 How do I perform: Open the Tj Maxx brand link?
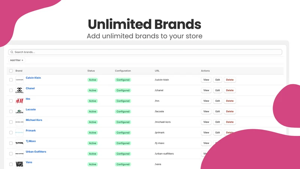[31, 141]
